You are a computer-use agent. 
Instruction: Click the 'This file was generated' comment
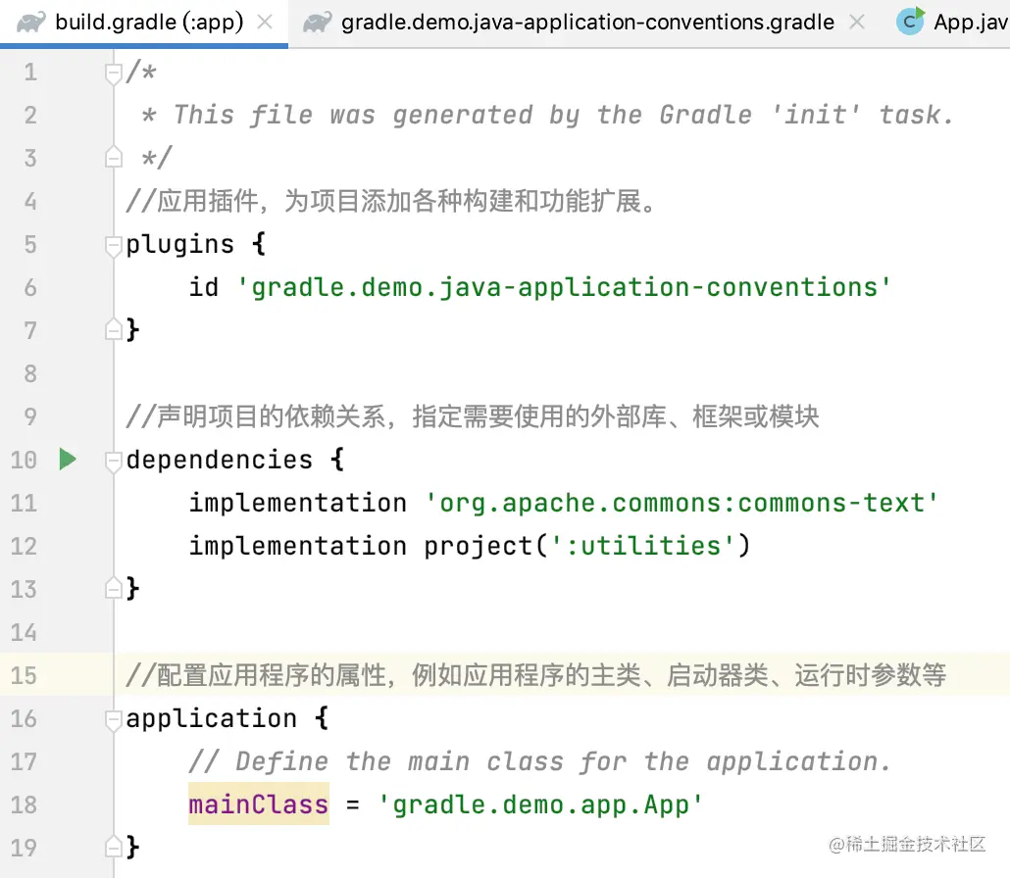point(547,116)
